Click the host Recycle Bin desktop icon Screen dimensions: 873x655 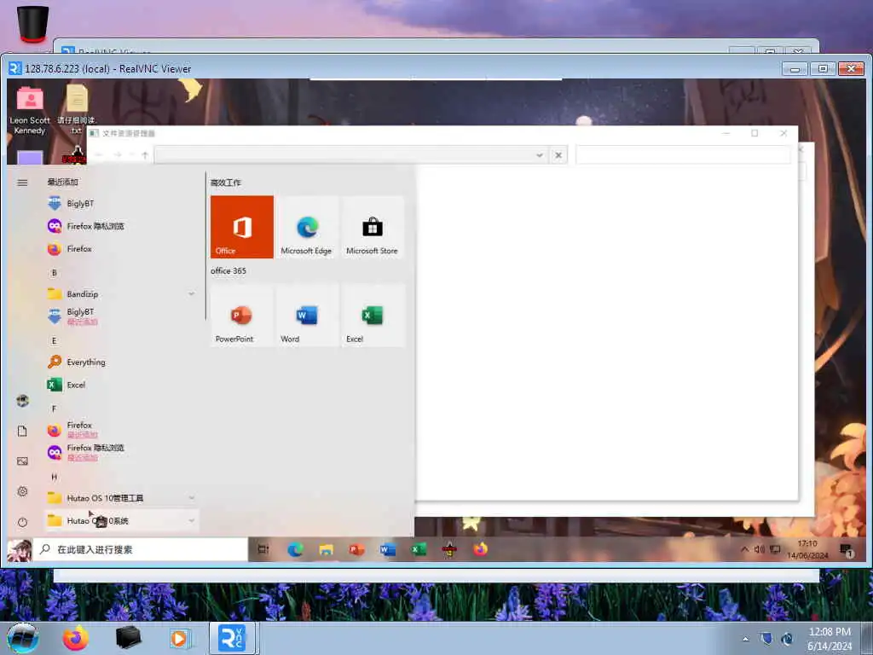32,23
